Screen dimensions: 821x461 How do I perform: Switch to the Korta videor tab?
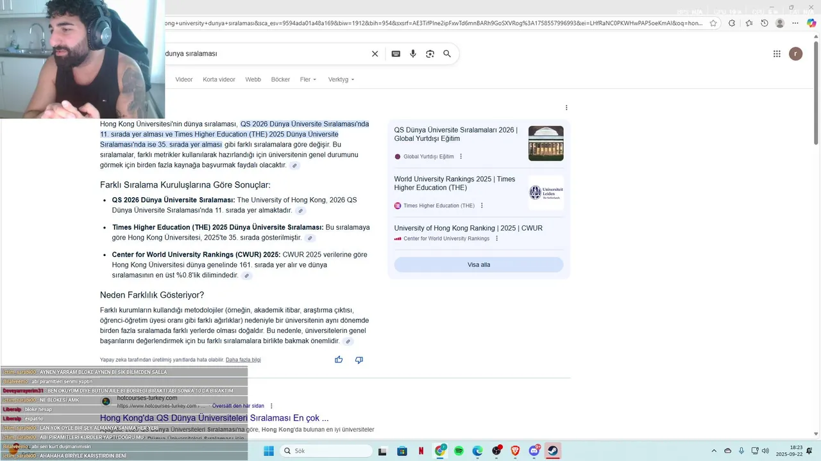click(x=219, y=79)
